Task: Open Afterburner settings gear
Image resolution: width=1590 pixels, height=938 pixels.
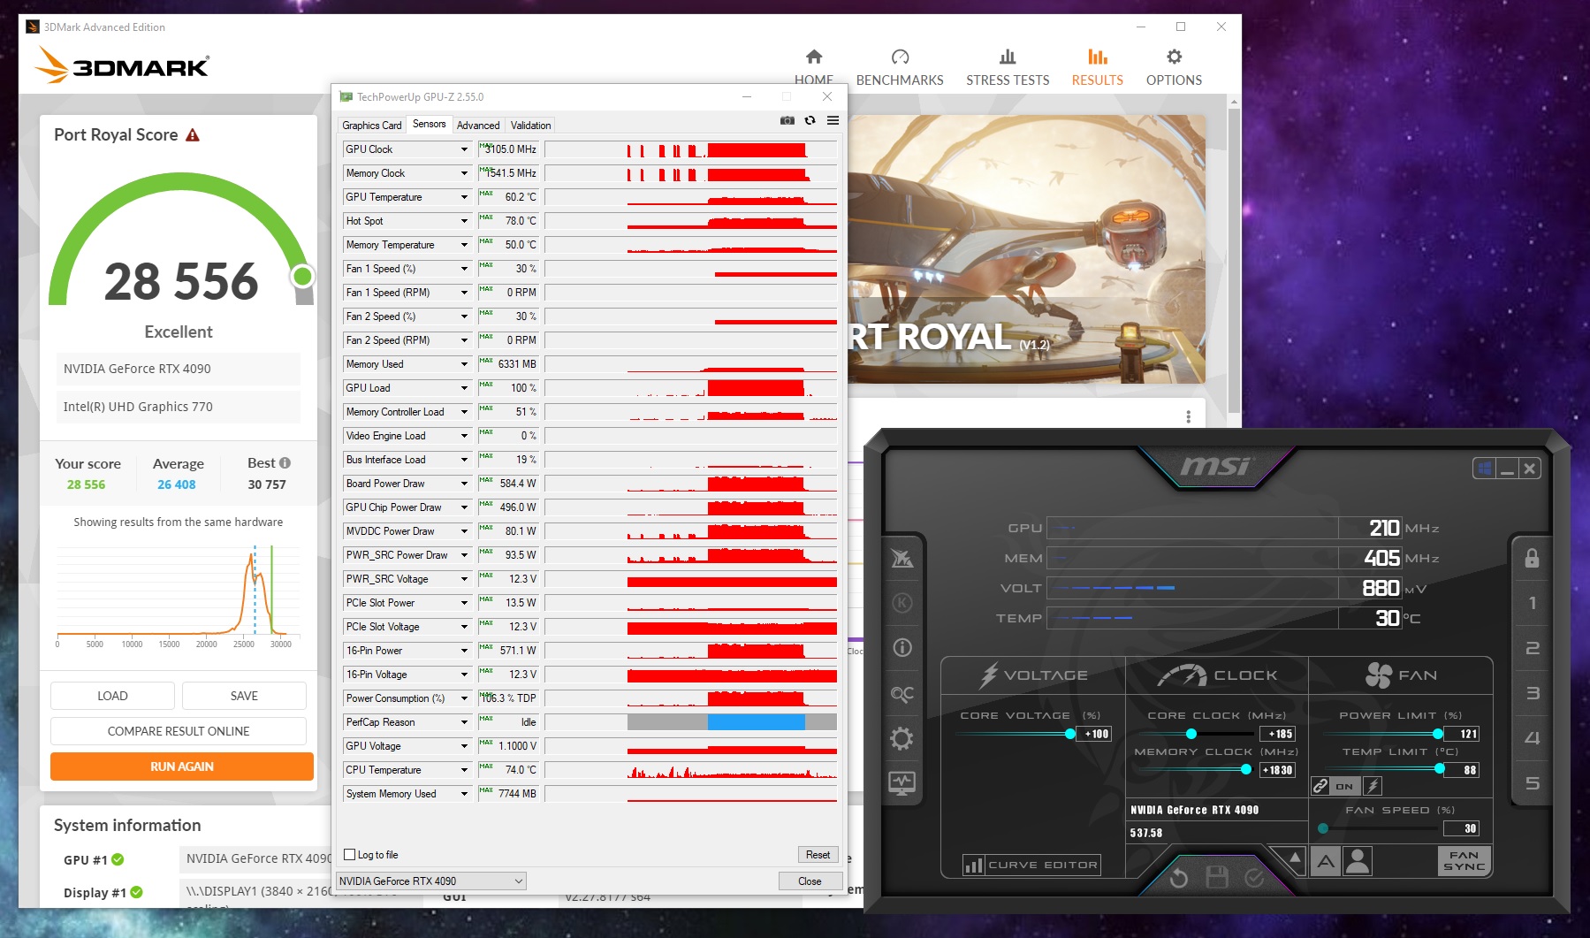Action: 902,738
